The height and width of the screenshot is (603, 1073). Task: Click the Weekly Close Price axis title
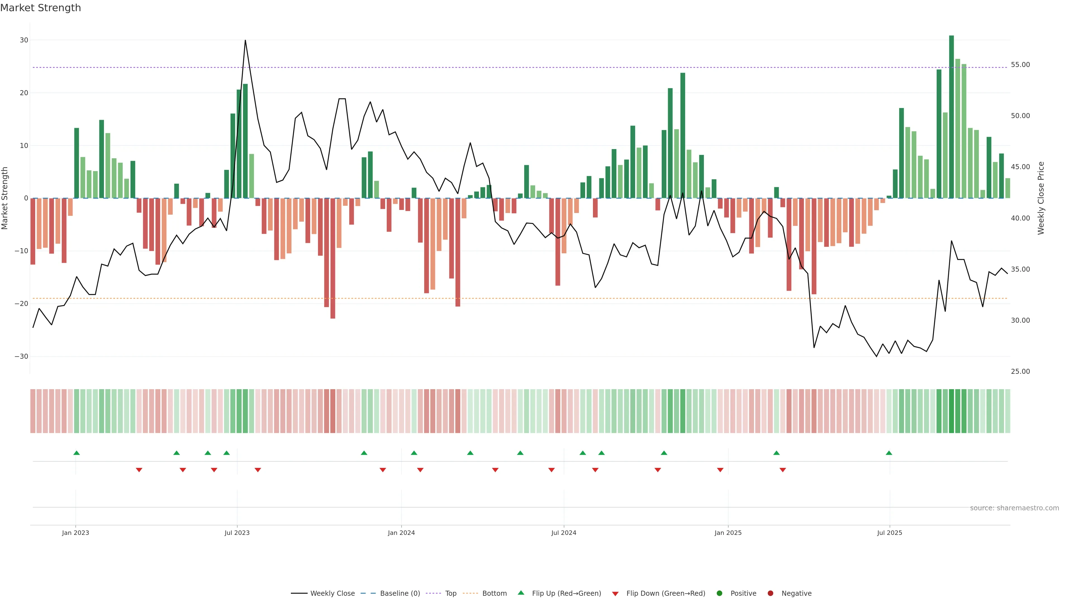click(1041, 198)
